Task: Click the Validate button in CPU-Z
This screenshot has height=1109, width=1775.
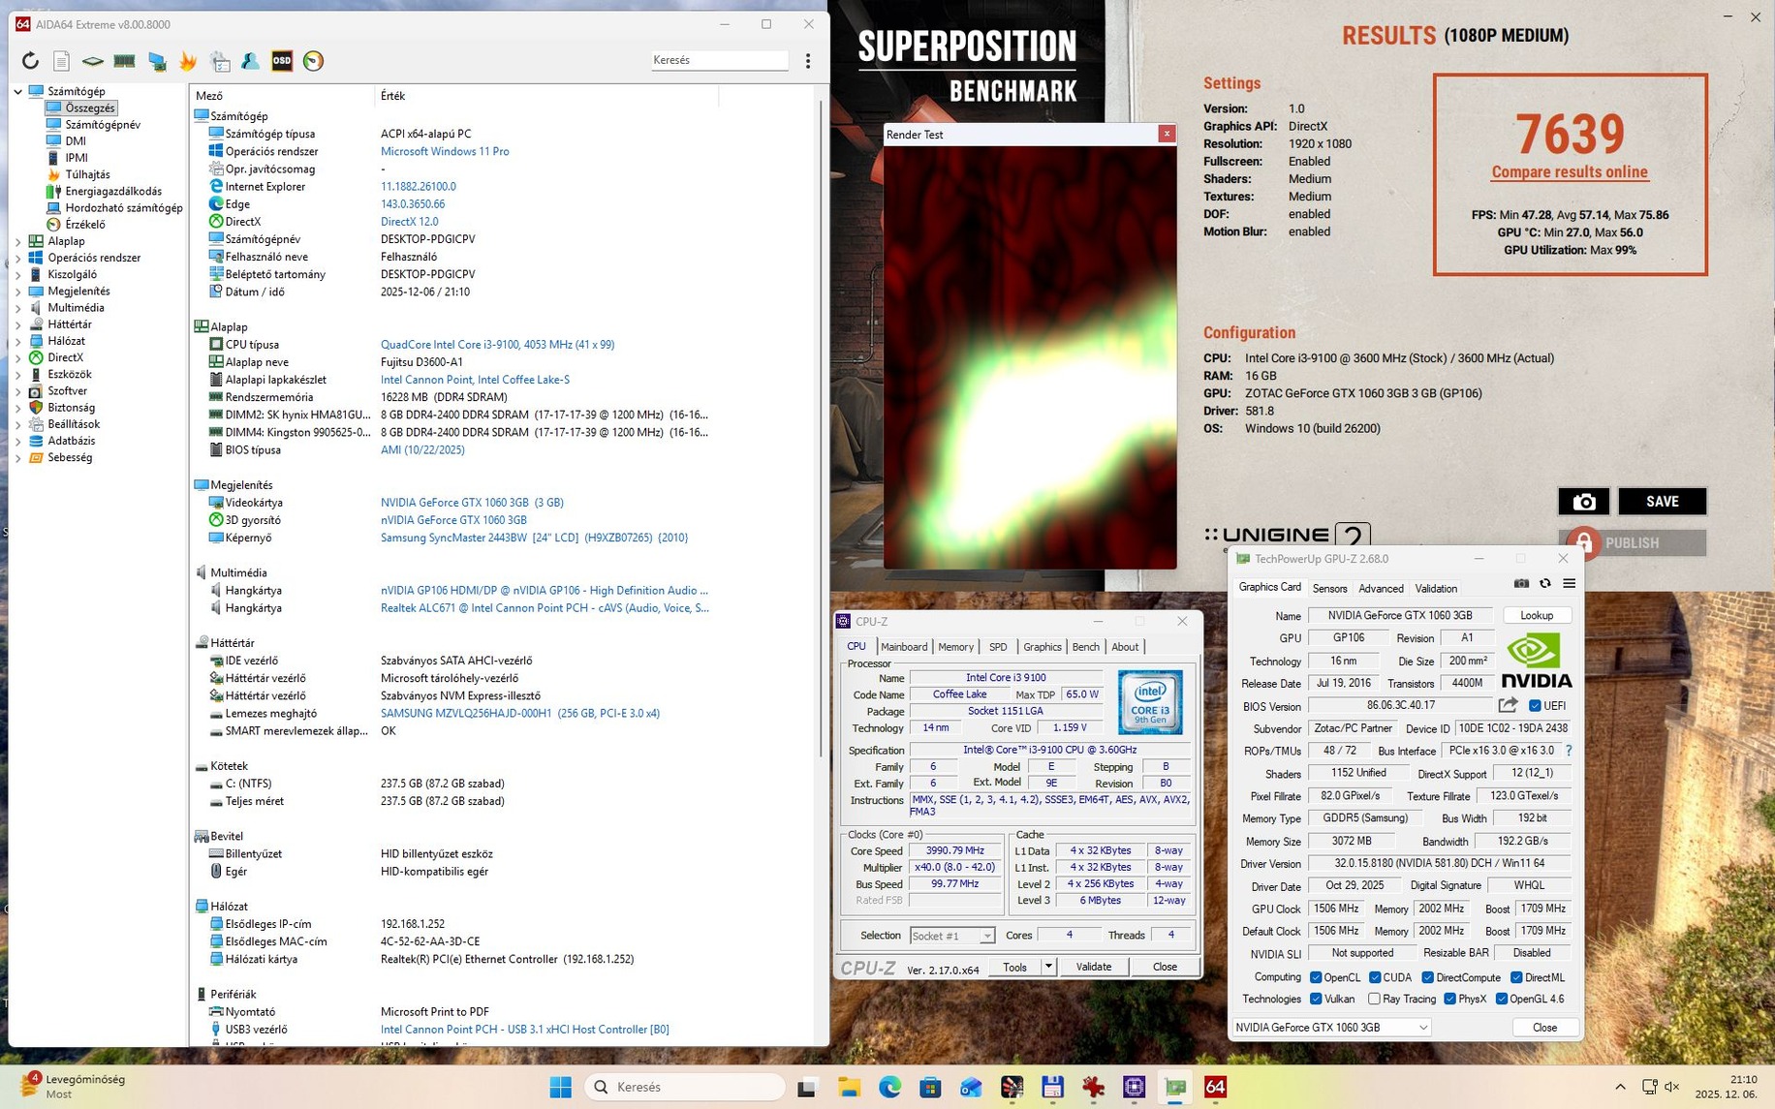Action: [1094, 967]
